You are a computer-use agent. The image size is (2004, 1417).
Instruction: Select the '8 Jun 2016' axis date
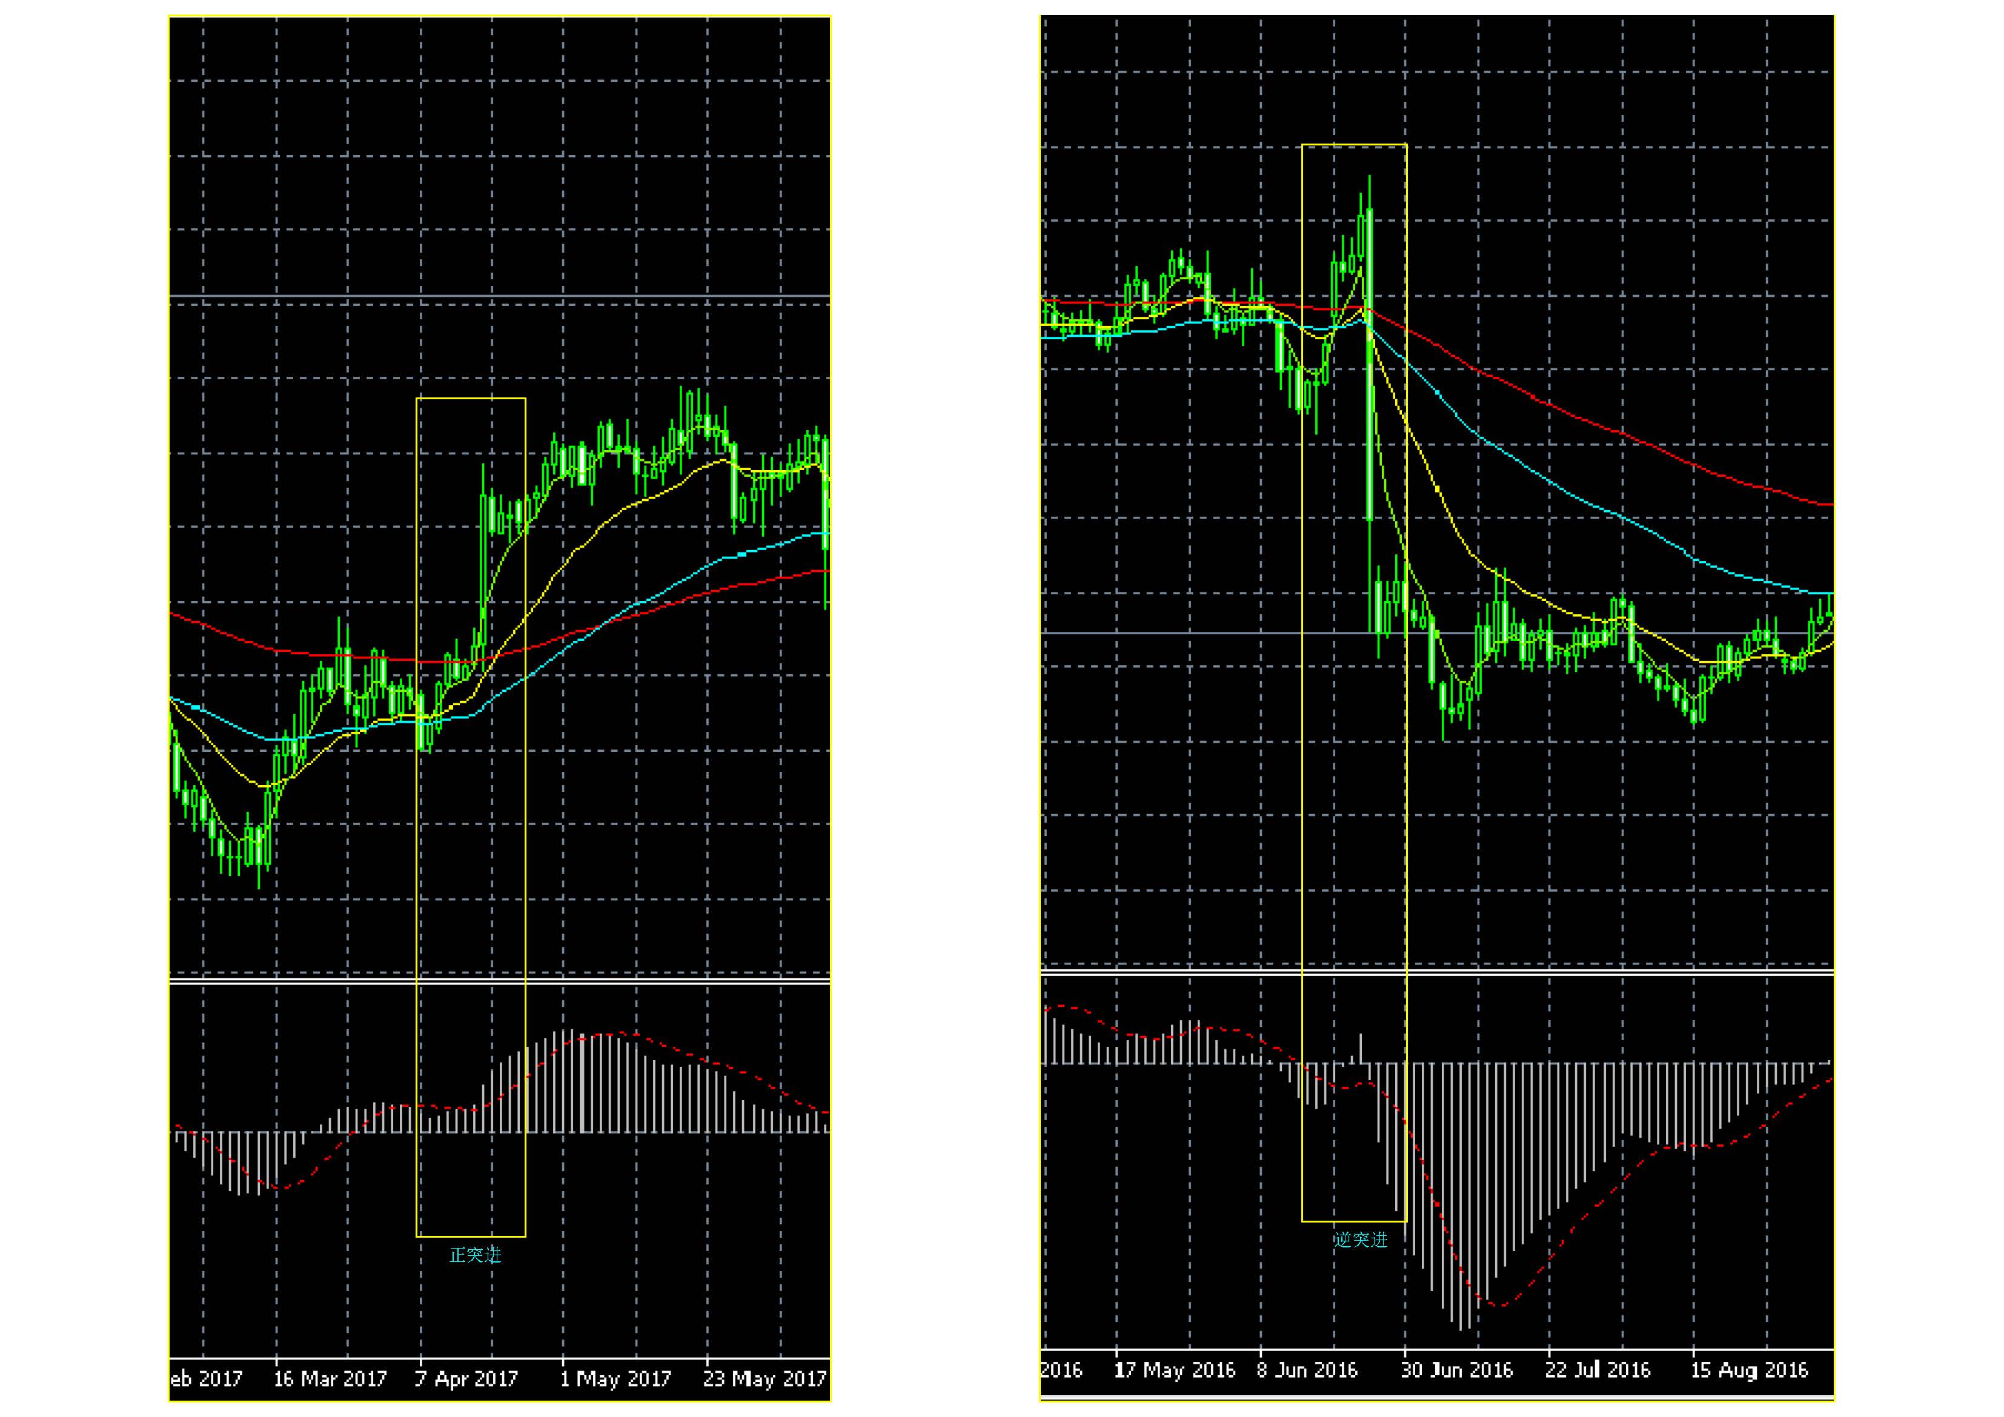[x=1307, y=1371]
